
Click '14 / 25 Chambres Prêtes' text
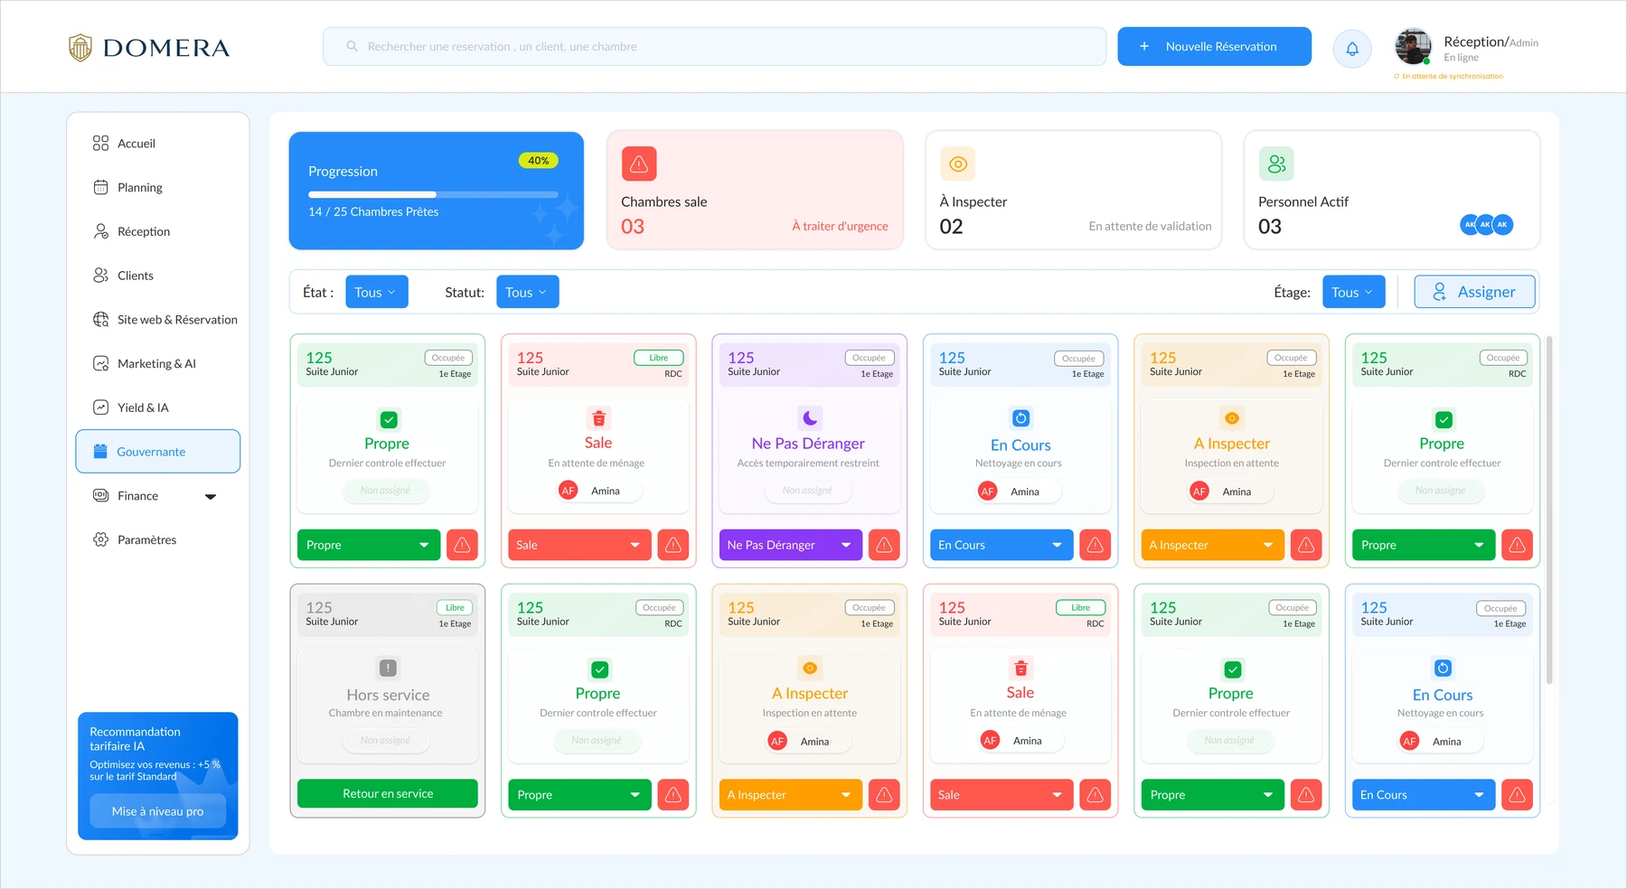click(373, 211)
